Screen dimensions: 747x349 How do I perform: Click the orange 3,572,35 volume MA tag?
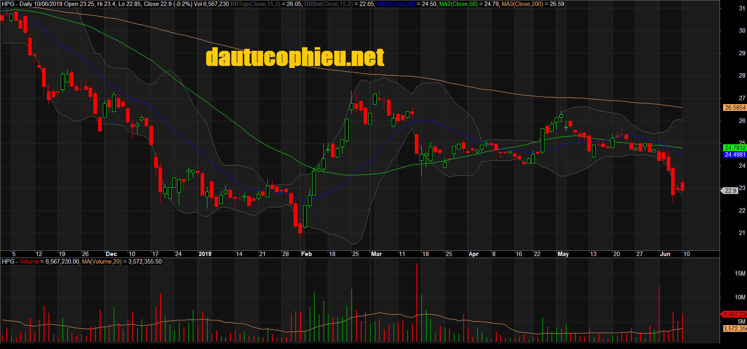coord(735,329)
